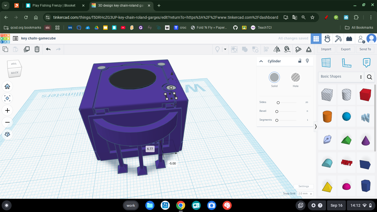377x212 pixels.
Task: Click the Duplicate and repeat icon
Action: tap(26, 49)
